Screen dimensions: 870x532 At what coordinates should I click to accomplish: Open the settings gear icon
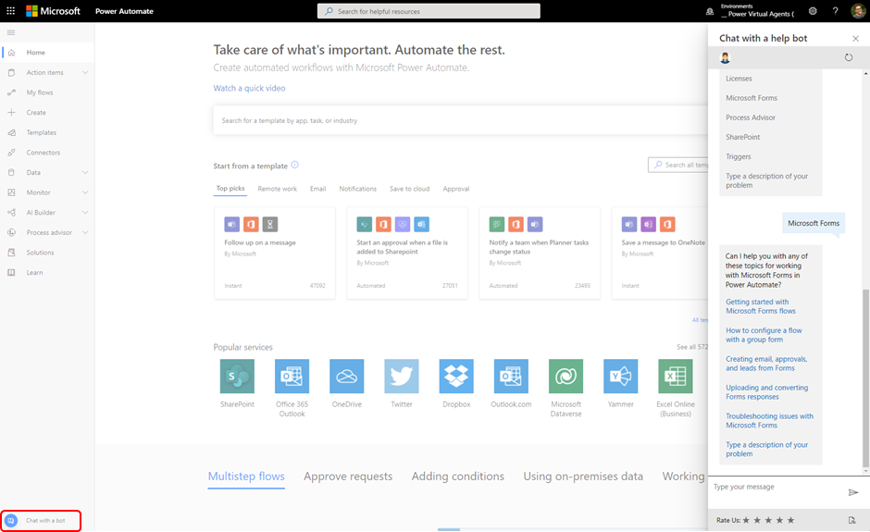coord(813,11)
